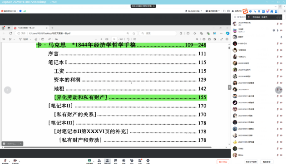
Task: Enter fullscreen via meeting toolbar icon
Action: coord(224,11)
